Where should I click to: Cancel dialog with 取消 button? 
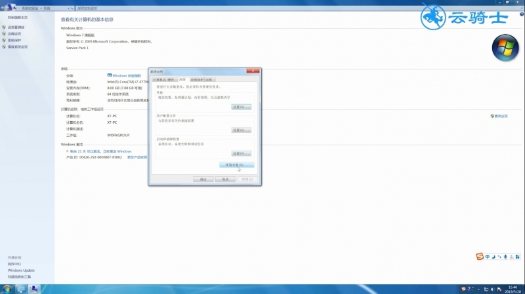pos(225,179)
